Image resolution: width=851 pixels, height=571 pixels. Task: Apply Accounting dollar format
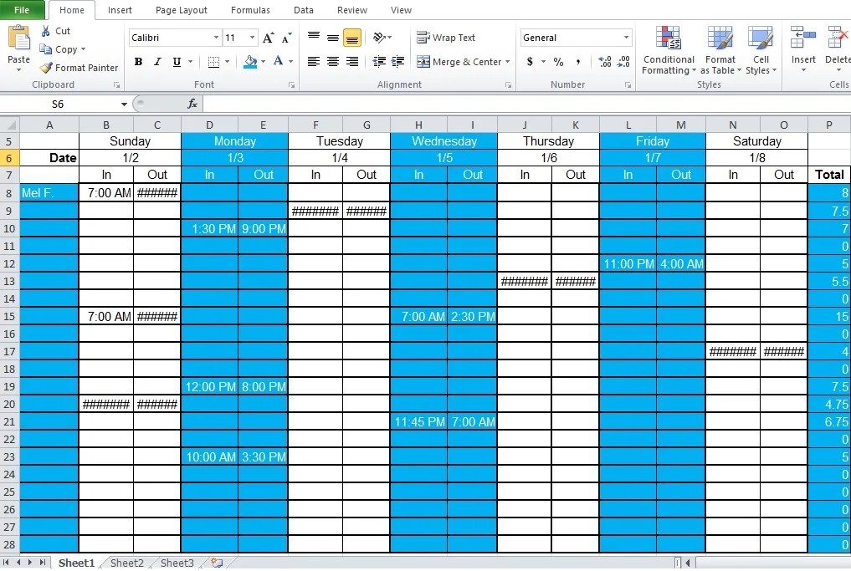click(x=530, y=62)
